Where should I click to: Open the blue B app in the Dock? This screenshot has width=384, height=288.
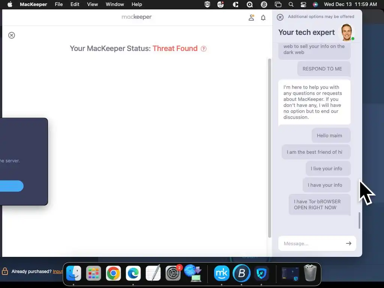click(241, 273)
